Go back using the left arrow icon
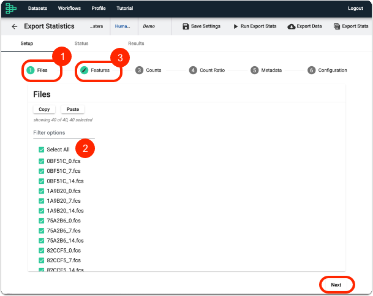Viewport: 373px width, 296px height. coord(15,26)
